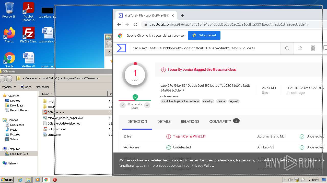Vote community score up (check)

point(147,105)
